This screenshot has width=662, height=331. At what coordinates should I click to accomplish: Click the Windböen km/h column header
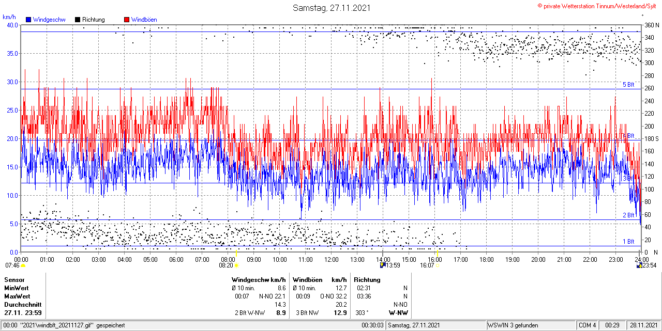point(320,279)
